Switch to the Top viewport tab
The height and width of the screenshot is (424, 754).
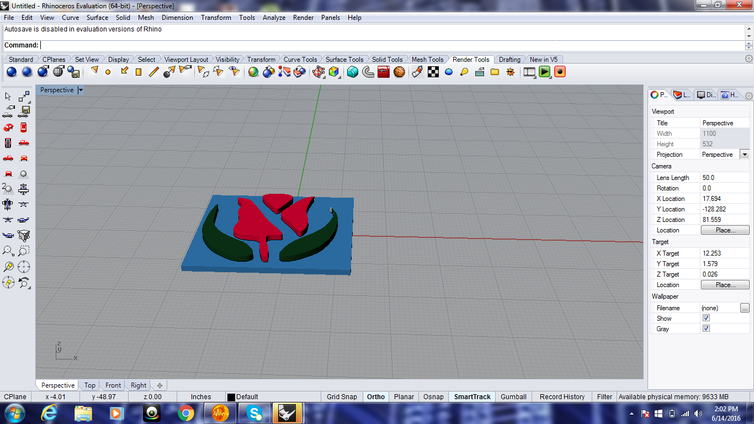coord(90,385)
